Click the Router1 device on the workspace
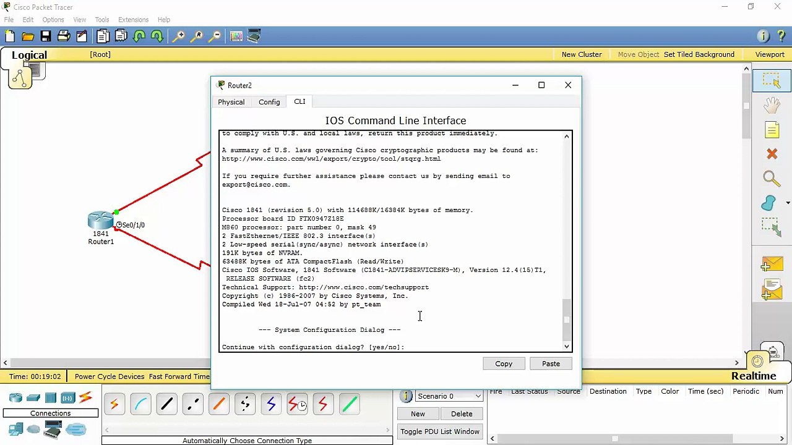The width and height of the screenshot is (792, 445). click(x=100, y=221)
